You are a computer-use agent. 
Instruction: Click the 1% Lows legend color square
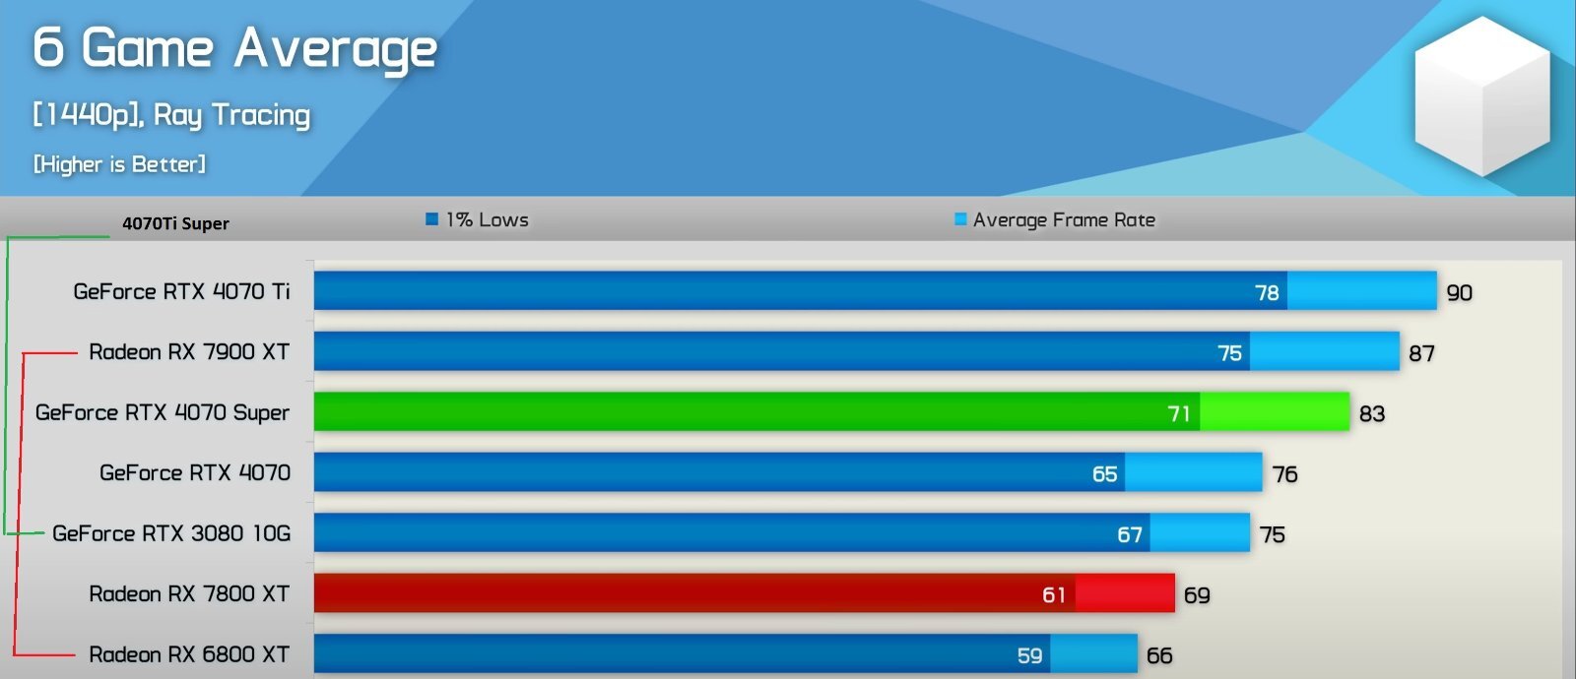tap(431, 219)
